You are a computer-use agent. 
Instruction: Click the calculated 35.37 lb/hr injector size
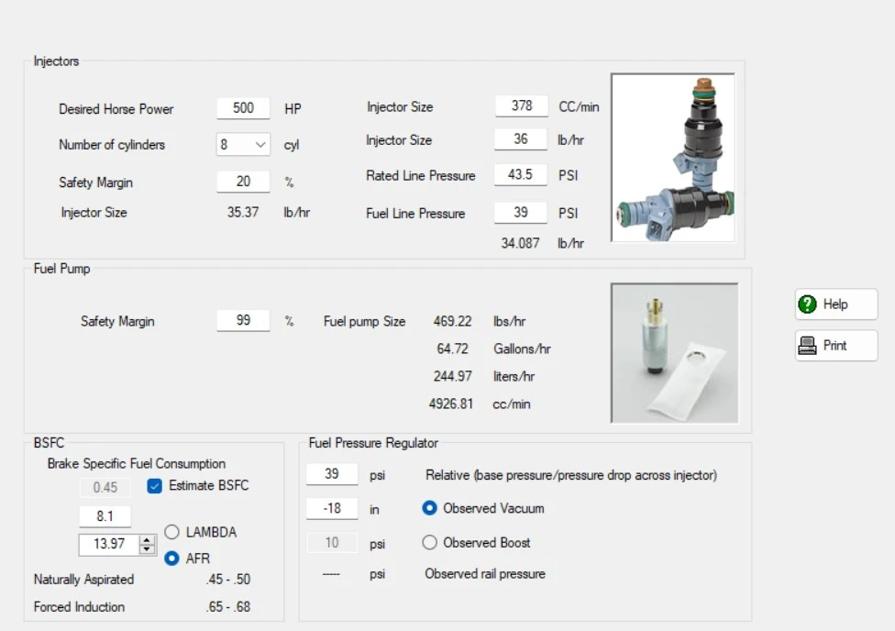pyautogui.click(x=243, y=213)
